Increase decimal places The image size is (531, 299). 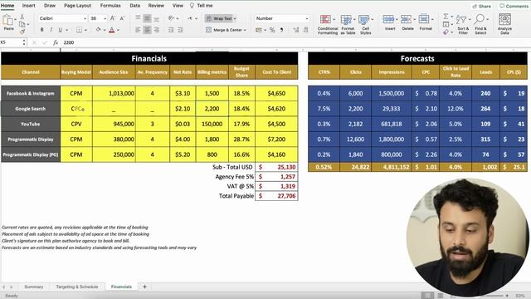[x=296, y=30]
